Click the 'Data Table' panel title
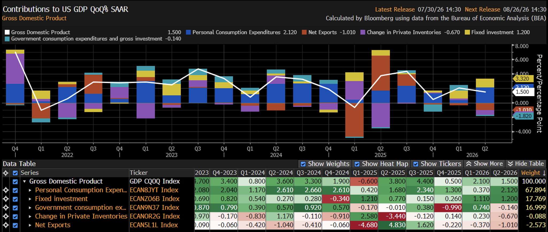The image size is (548, 232). pyautogui.click(x=19, y=164)
